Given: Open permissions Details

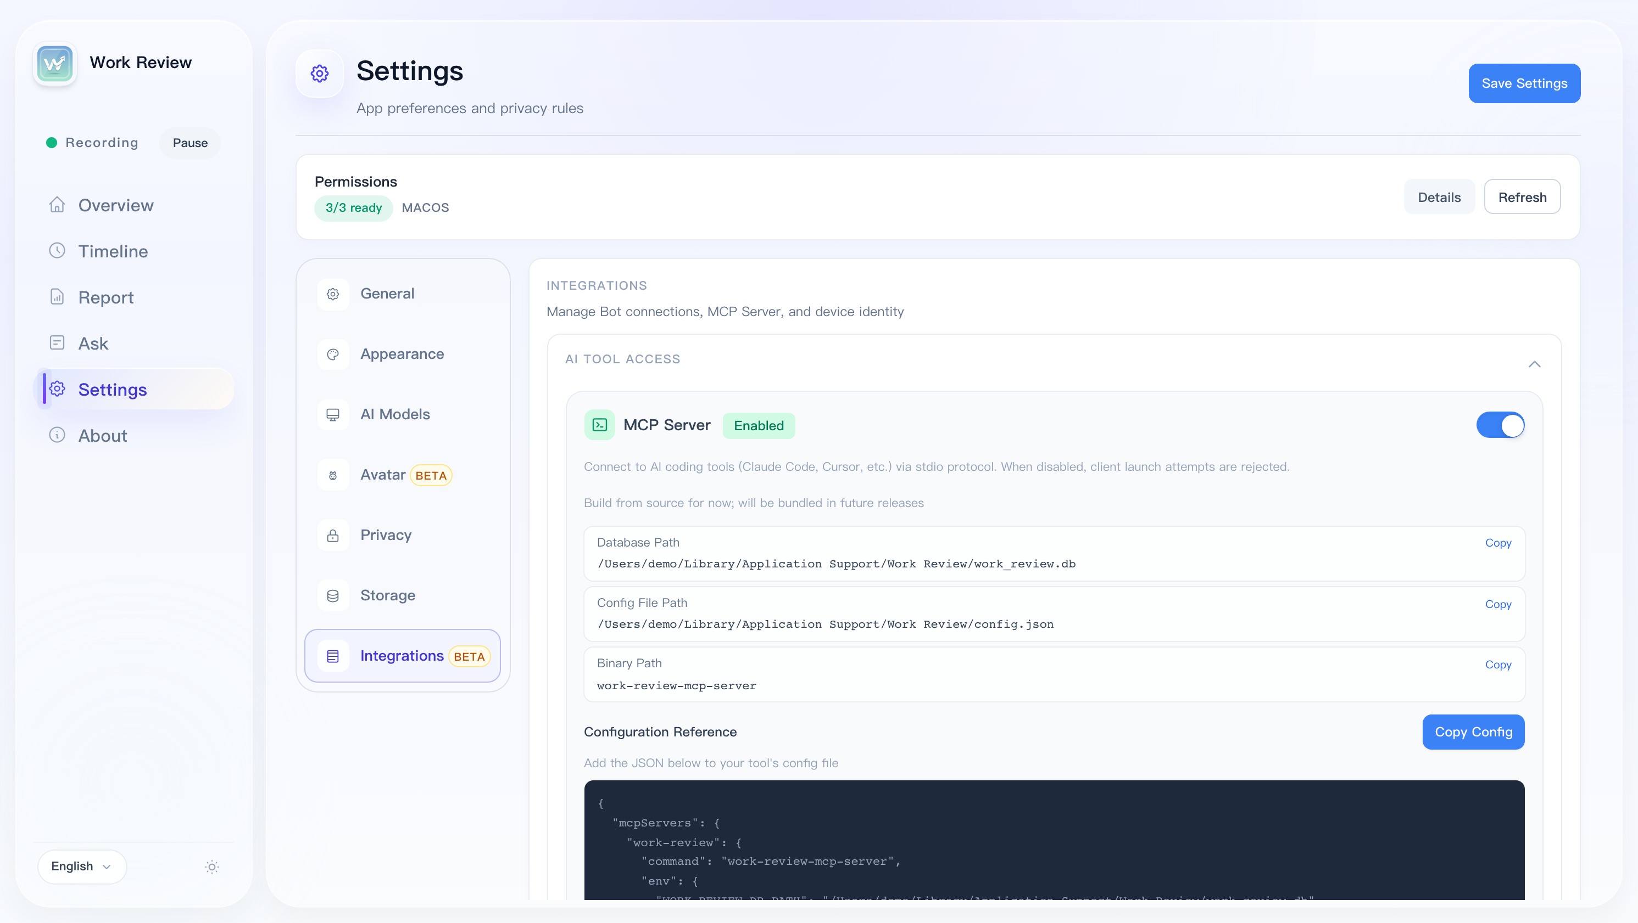Looking at the screenshot, I should (1439, 197).
